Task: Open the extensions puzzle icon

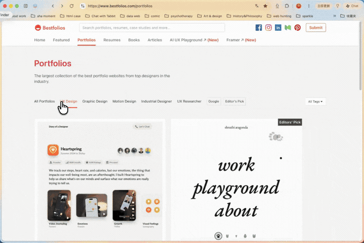Action: coord(287,6)
